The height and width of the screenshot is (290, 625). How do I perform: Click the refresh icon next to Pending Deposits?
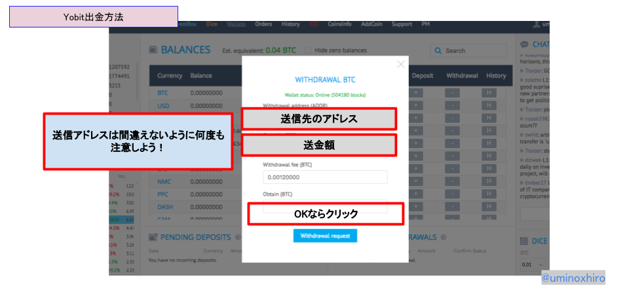(238, 237)
